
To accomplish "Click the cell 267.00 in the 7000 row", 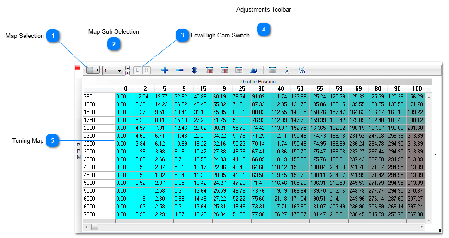I will (416, 214).
